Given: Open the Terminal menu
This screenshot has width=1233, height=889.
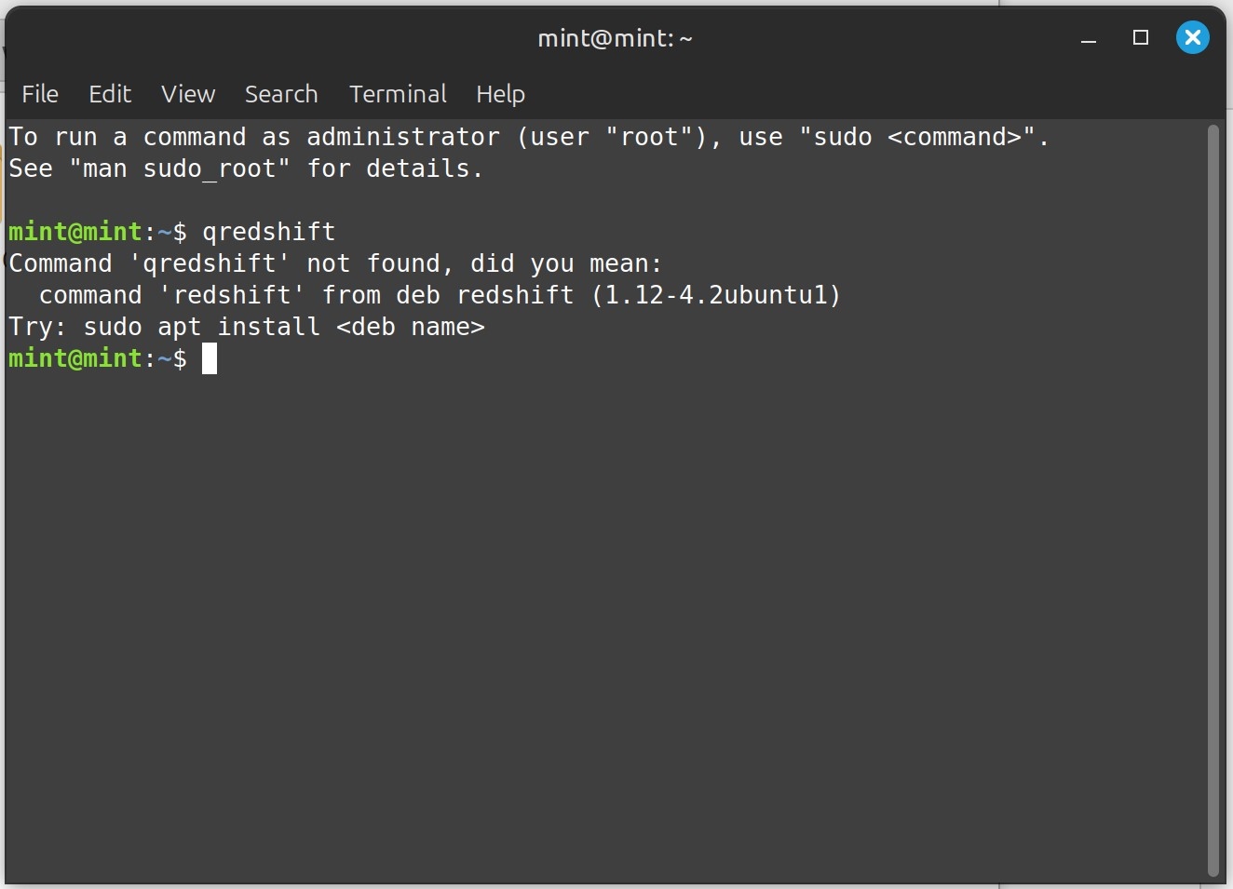Looking at the screenshot, I should tap(398, 94).
